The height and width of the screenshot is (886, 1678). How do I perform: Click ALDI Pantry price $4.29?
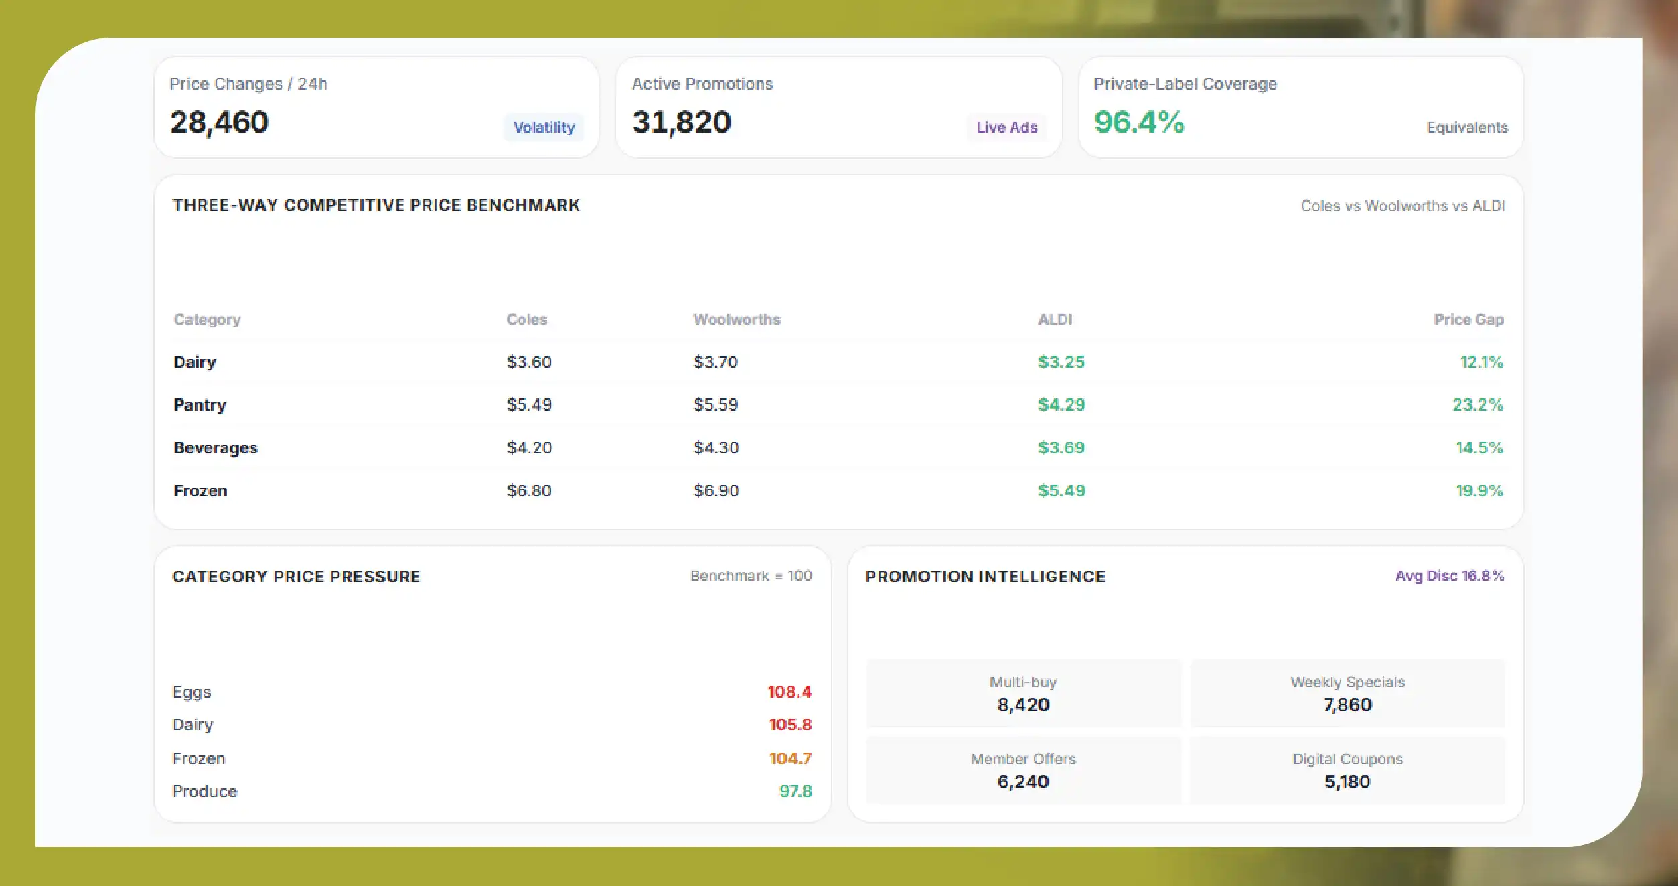tap(1061, 405)
